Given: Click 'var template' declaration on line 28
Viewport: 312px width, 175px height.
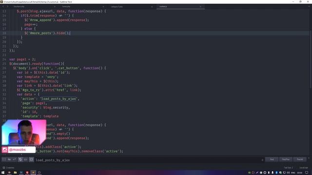Looking at the screenshot, I should click(28, 77).
